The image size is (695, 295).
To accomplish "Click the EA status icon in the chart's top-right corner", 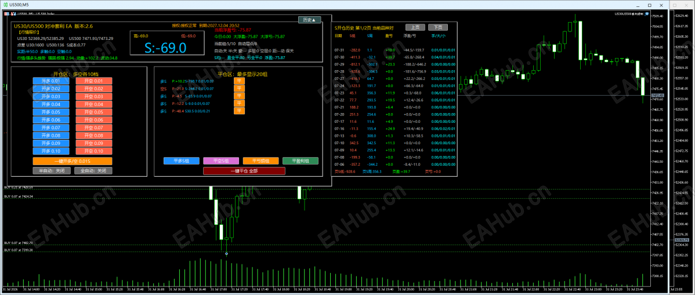I will (x=647, y=14).
